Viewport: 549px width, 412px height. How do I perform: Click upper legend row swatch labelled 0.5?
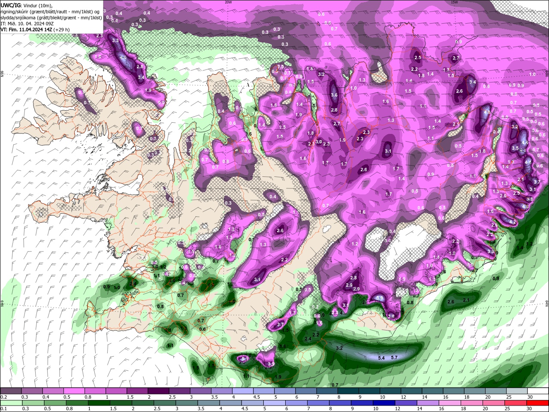(x=74, y=391)
